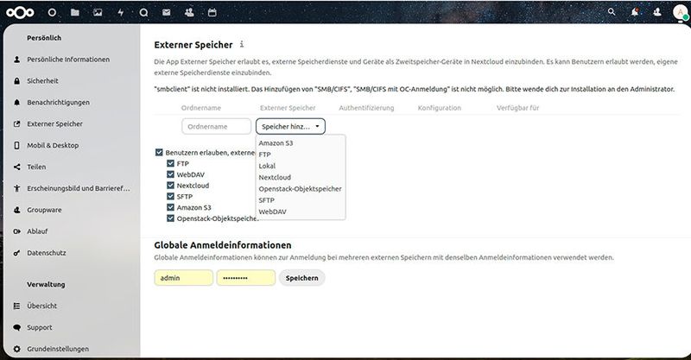Select FTP from the dropdown list
691x360 pixels.
pos(265,155)
